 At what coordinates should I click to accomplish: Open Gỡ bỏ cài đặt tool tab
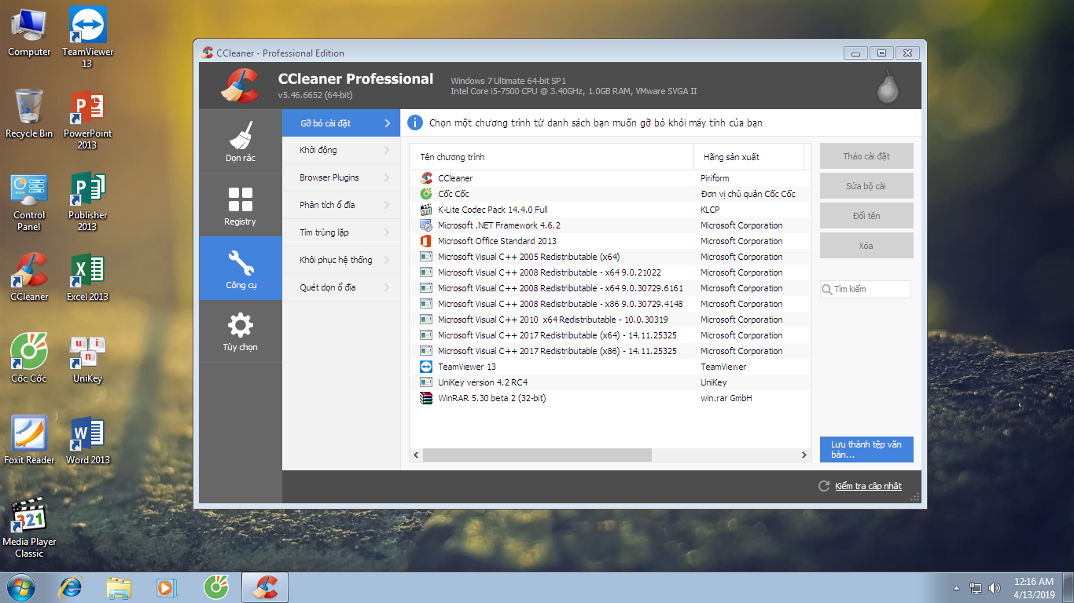[x=341, y=123]
